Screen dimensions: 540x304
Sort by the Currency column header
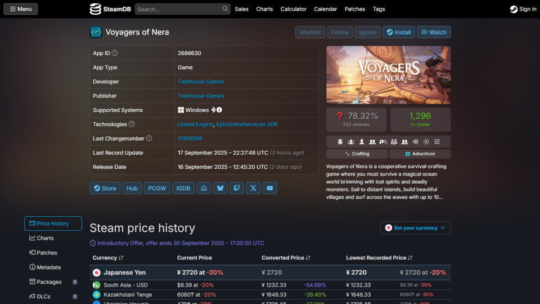point(108,258)
